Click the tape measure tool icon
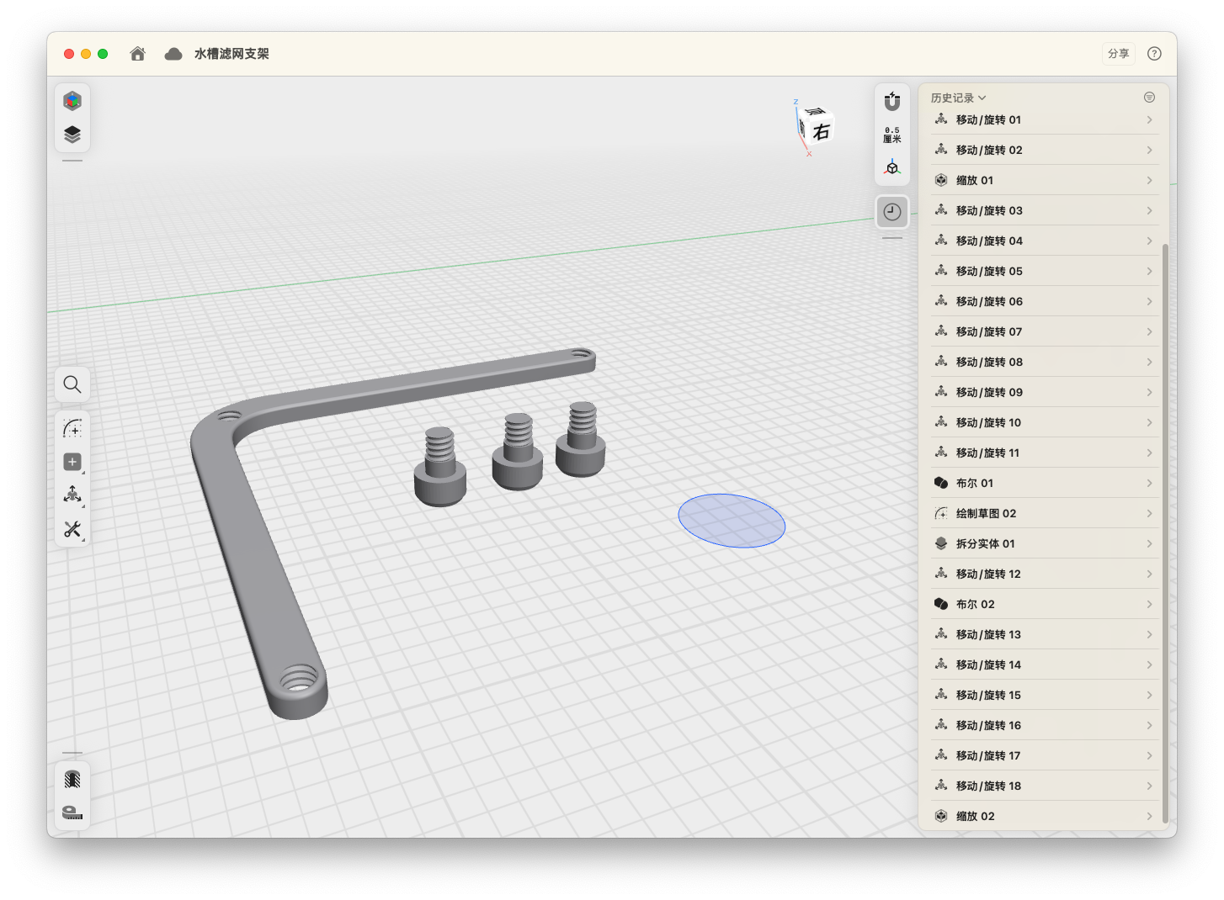The height and width of the screenshot is (900, 1224). pyautogui.click(x=72, y=813)
